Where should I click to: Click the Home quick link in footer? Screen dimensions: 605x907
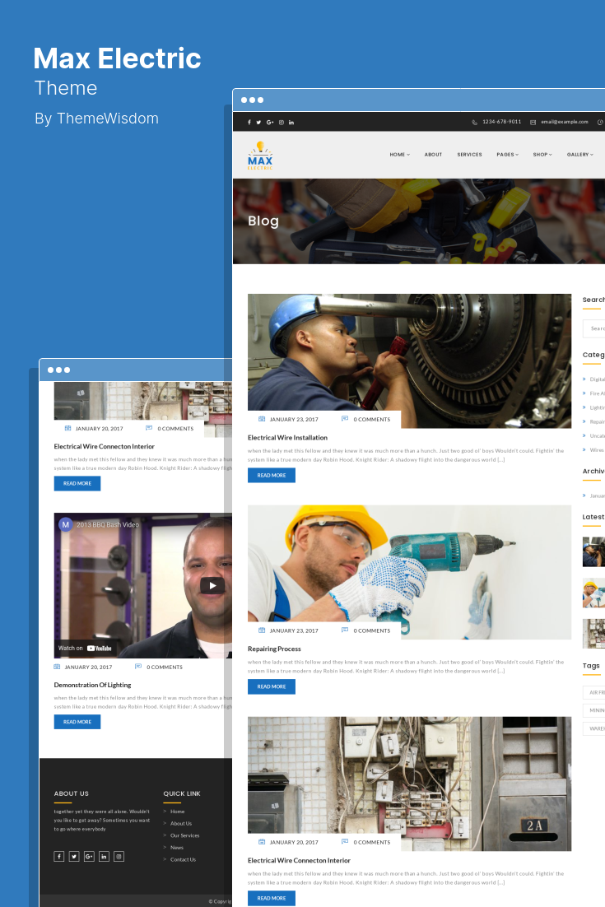pos(177,812)
